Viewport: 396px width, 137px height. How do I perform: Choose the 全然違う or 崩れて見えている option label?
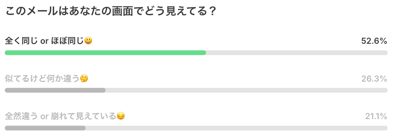[60, 116]
